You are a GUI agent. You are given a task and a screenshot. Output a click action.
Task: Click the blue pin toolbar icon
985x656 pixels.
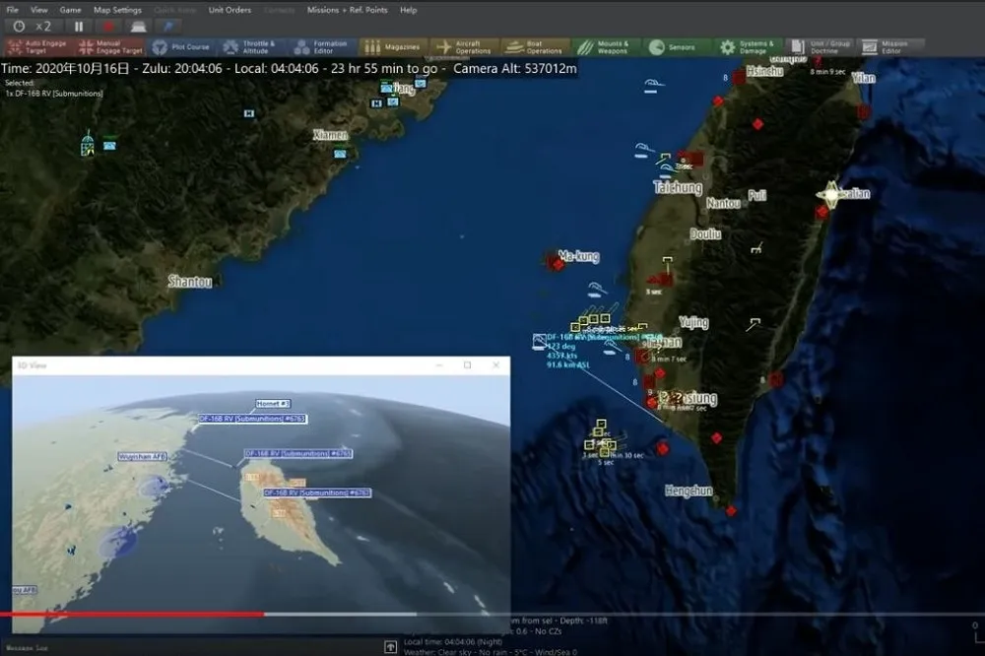tap(168, 27)
